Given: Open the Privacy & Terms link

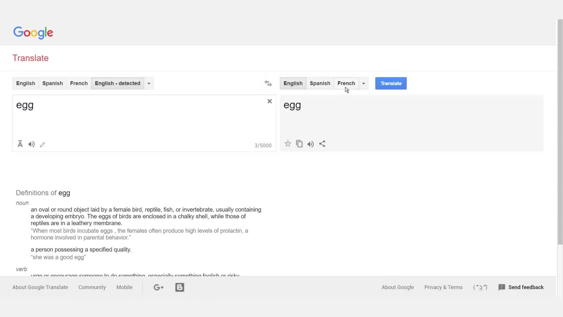Looking at the screenshot, I should [443, 288].
